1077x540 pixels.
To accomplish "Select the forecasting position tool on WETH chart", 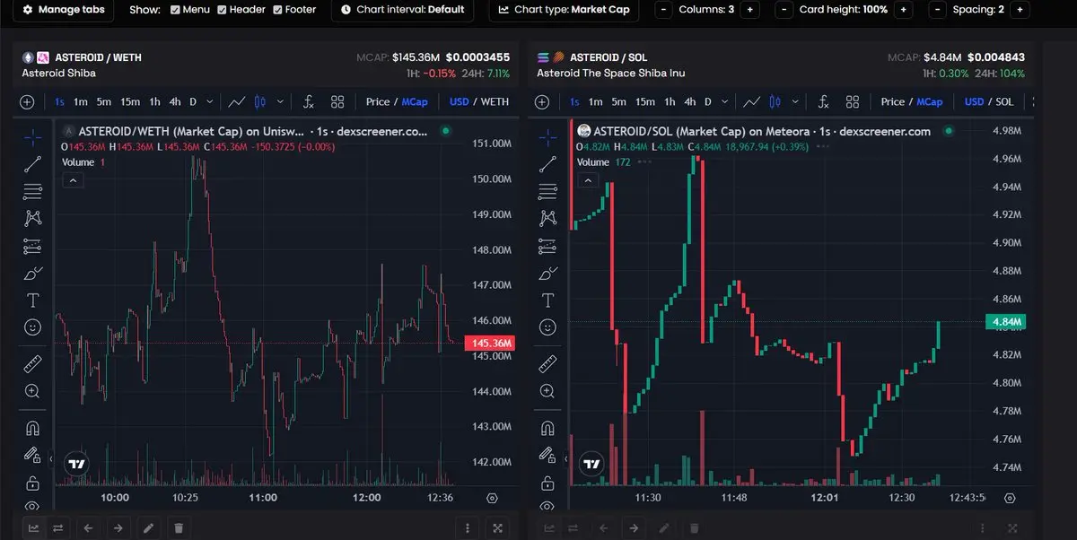I will click(33, 246).
